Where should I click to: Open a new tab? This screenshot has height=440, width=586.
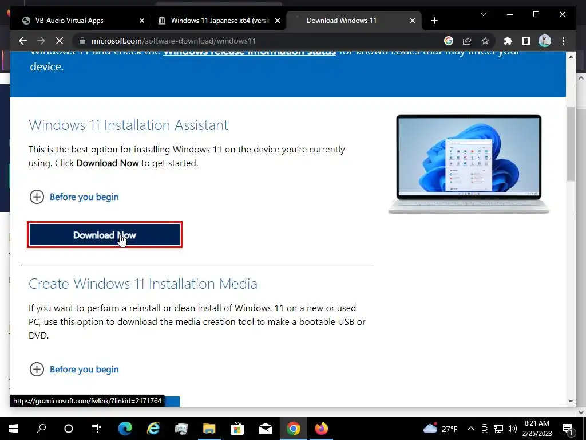(x=434, y=21)
